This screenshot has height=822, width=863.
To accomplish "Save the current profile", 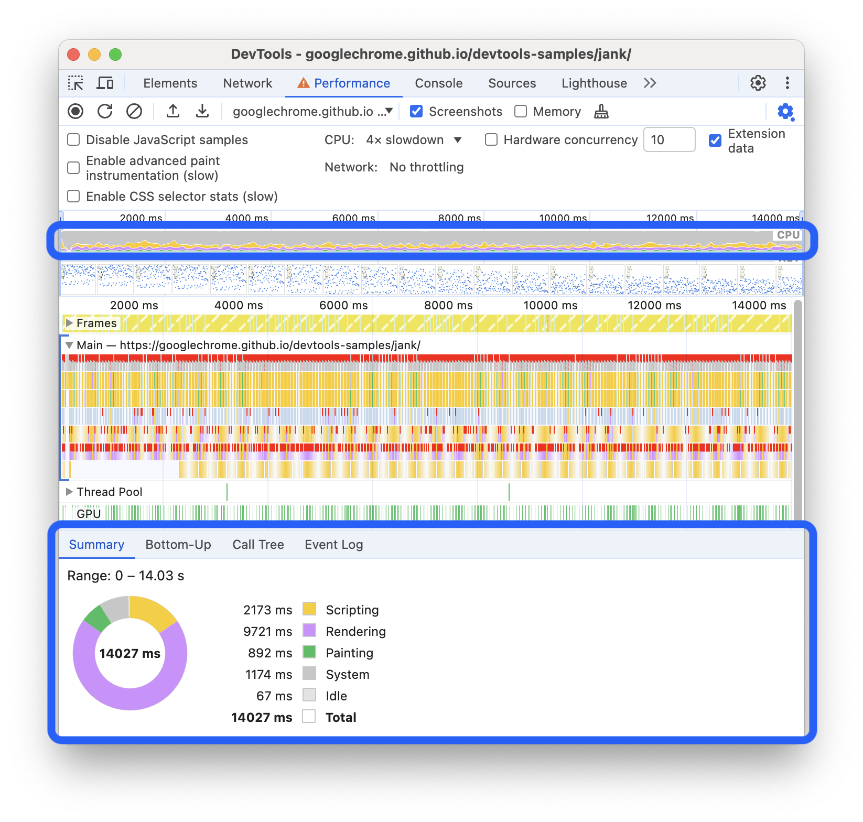I will [x=202, y=111].
